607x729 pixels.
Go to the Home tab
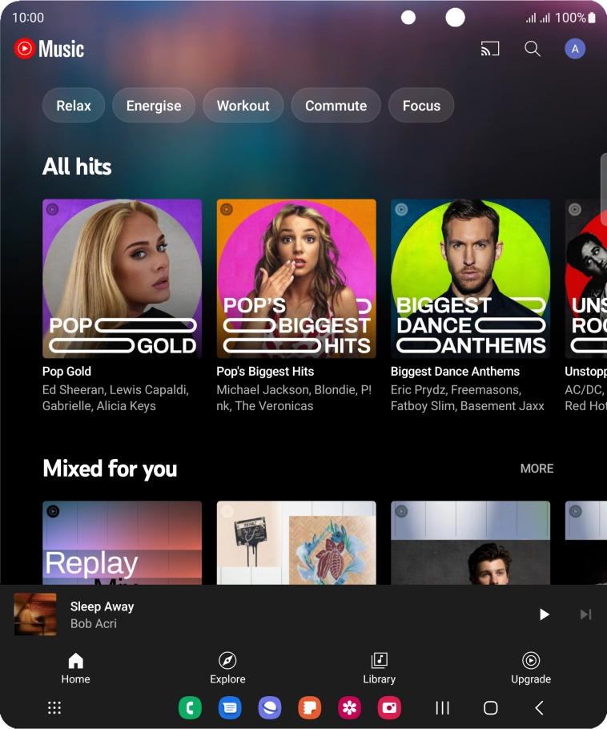pos(75,668)
